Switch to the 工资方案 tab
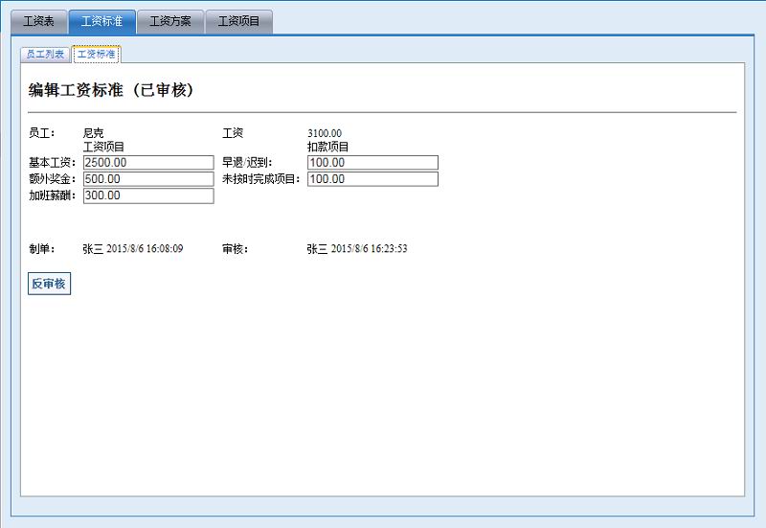Image resolution: width=766 pixels, height=528 pixels. [x=170, y=21]
